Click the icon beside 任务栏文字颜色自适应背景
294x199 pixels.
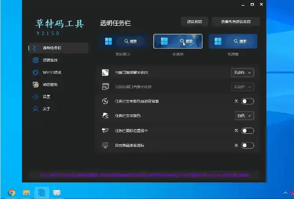click(105, 101)
